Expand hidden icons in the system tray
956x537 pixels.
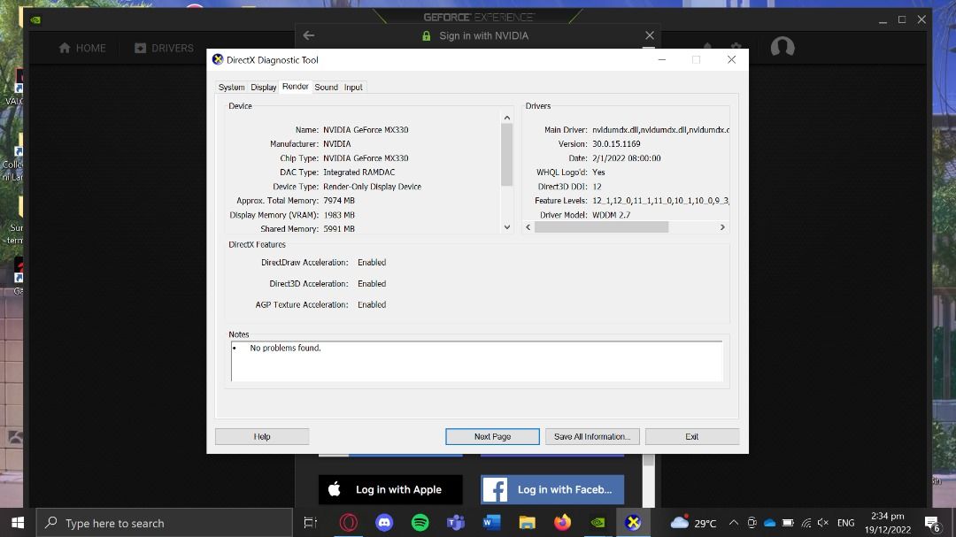coord(733,522)
